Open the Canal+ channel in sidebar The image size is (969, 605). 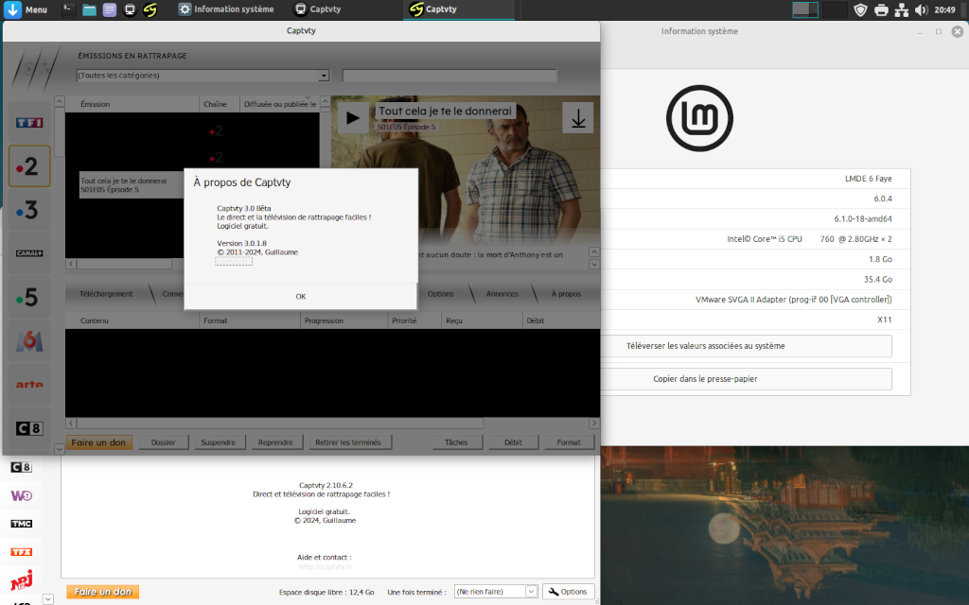pos(29,253)
